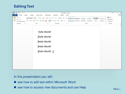Activate the Format Painter brush
Image resolution: width=126 pixels, height=94 pixels.
(x=21, y=21)
